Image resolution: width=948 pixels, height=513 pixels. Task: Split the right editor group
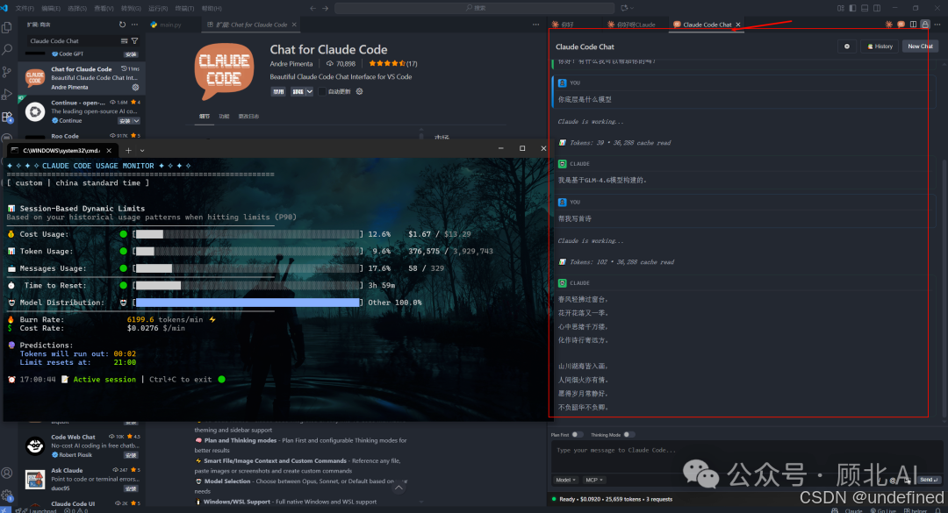(x=913, y=25)
